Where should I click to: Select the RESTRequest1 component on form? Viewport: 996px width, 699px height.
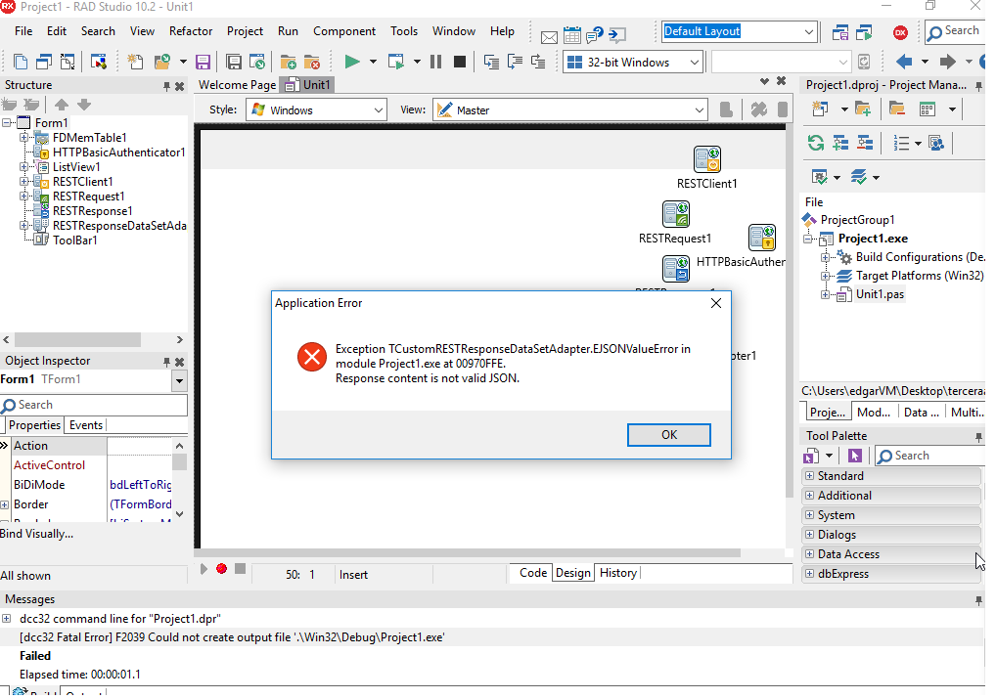[676, 214]
